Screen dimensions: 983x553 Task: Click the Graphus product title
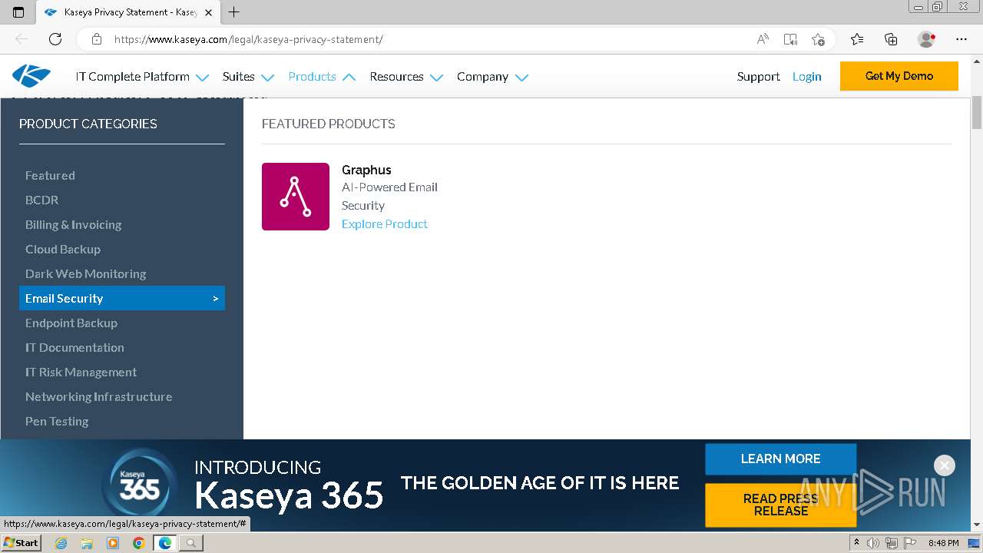366,170
